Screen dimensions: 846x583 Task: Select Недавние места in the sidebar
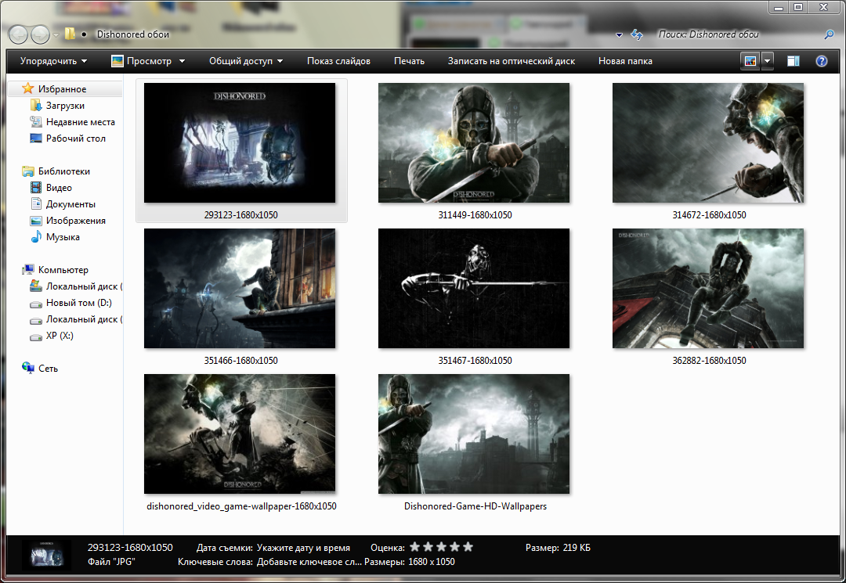[x=80, y=122]
